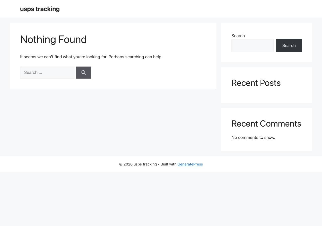Click the sidebar search input box

click(x=253, y=46)
